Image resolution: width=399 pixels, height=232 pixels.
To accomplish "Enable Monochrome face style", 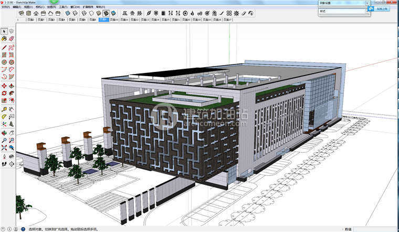I will 113,13.
